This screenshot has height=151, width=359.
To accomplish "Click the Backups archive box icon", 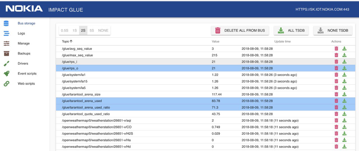I will pos(6,53).
